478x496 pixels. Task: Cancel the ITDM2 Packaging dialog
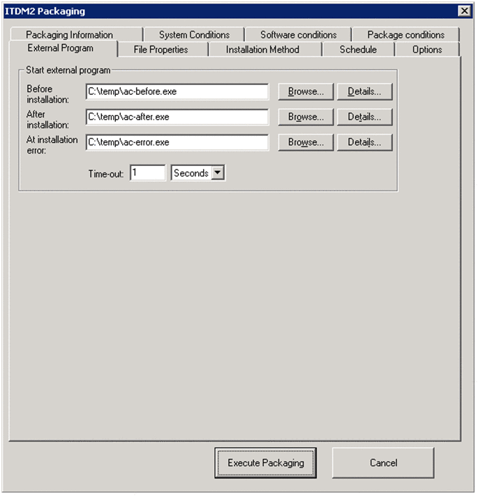point(383,463)
